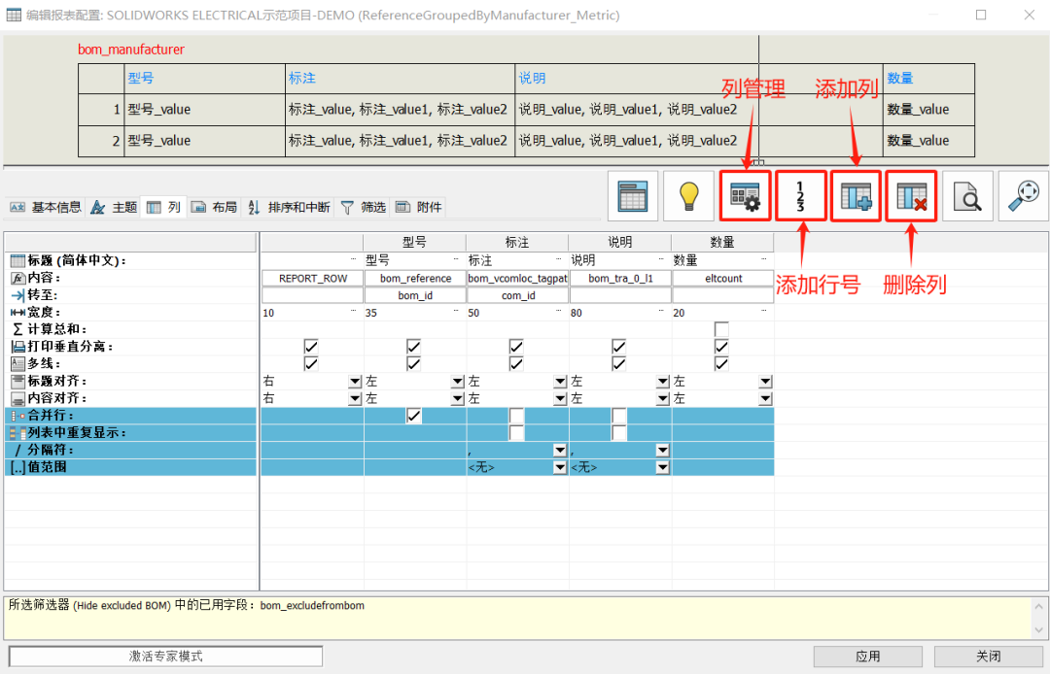
Task: Enable 合并行 for the 标注 column
Action: click(515, 416)
